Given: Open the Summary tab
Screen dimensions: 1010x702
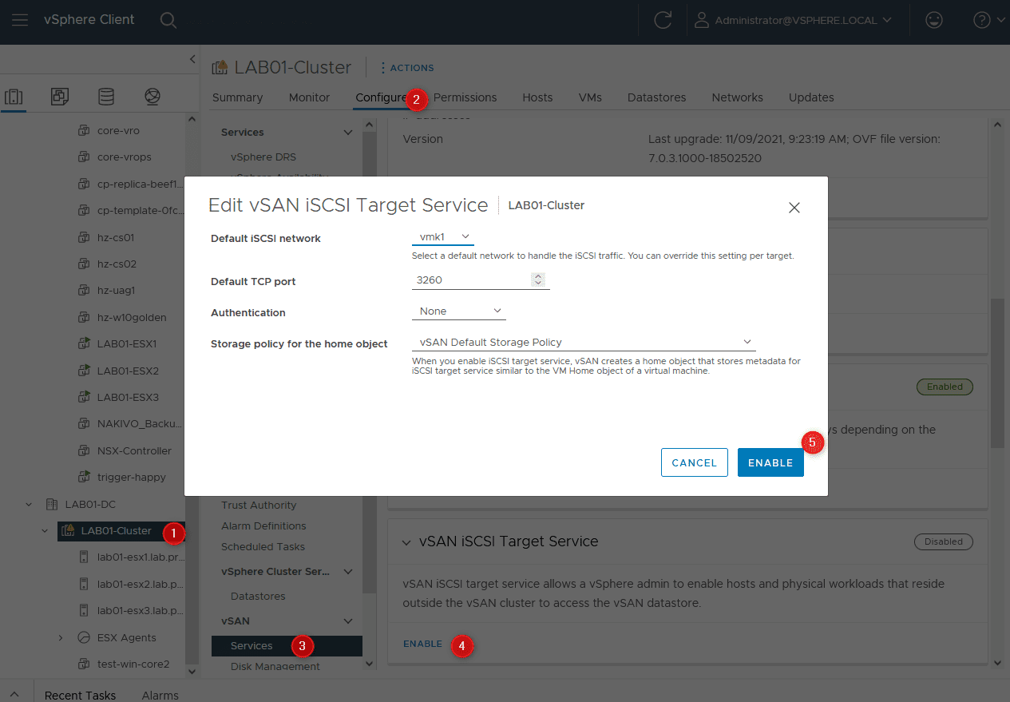Looking at the screenshot, I should [x=237, y=97].
